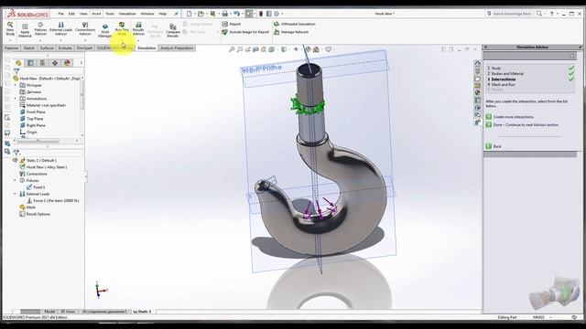This screenshot has width=586, height=329.
Task: Switch to the Features ribbon tab
Action: pyautogui.click(x=12, y=48)
